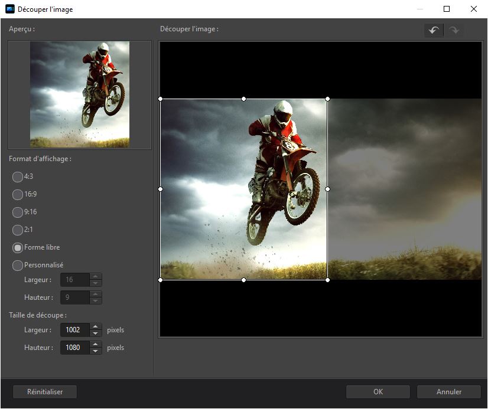Click the right-middle crop edge handle
Image resolution: width=488 pixels, height=409 pixels.
coord(328,189)
